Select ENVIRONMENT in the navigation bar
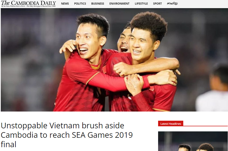Image resolution: width=228 pixels, height=151 pixels. [x=119, y=4]
